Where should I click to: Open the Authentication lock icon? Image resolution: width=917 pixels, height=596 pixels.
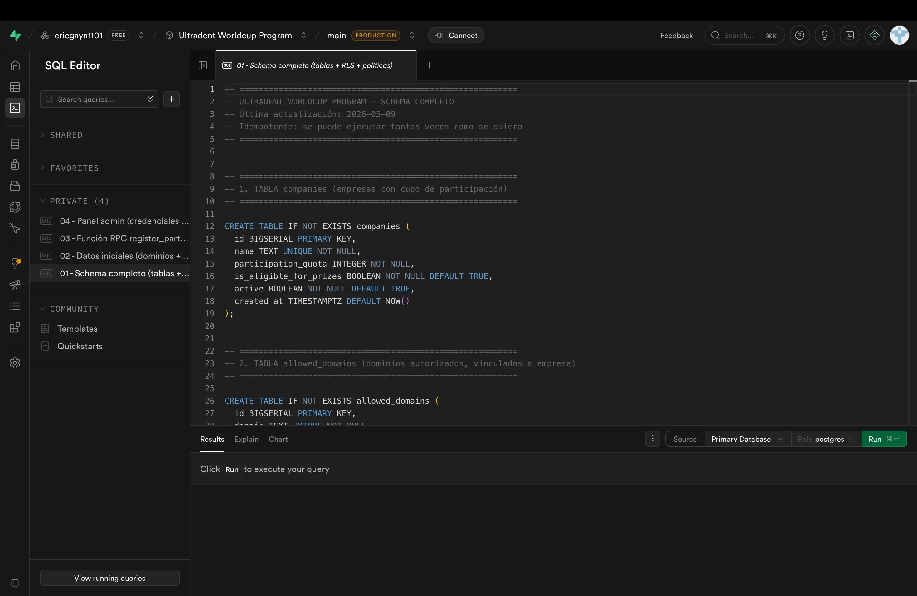(x=15, y=165)
